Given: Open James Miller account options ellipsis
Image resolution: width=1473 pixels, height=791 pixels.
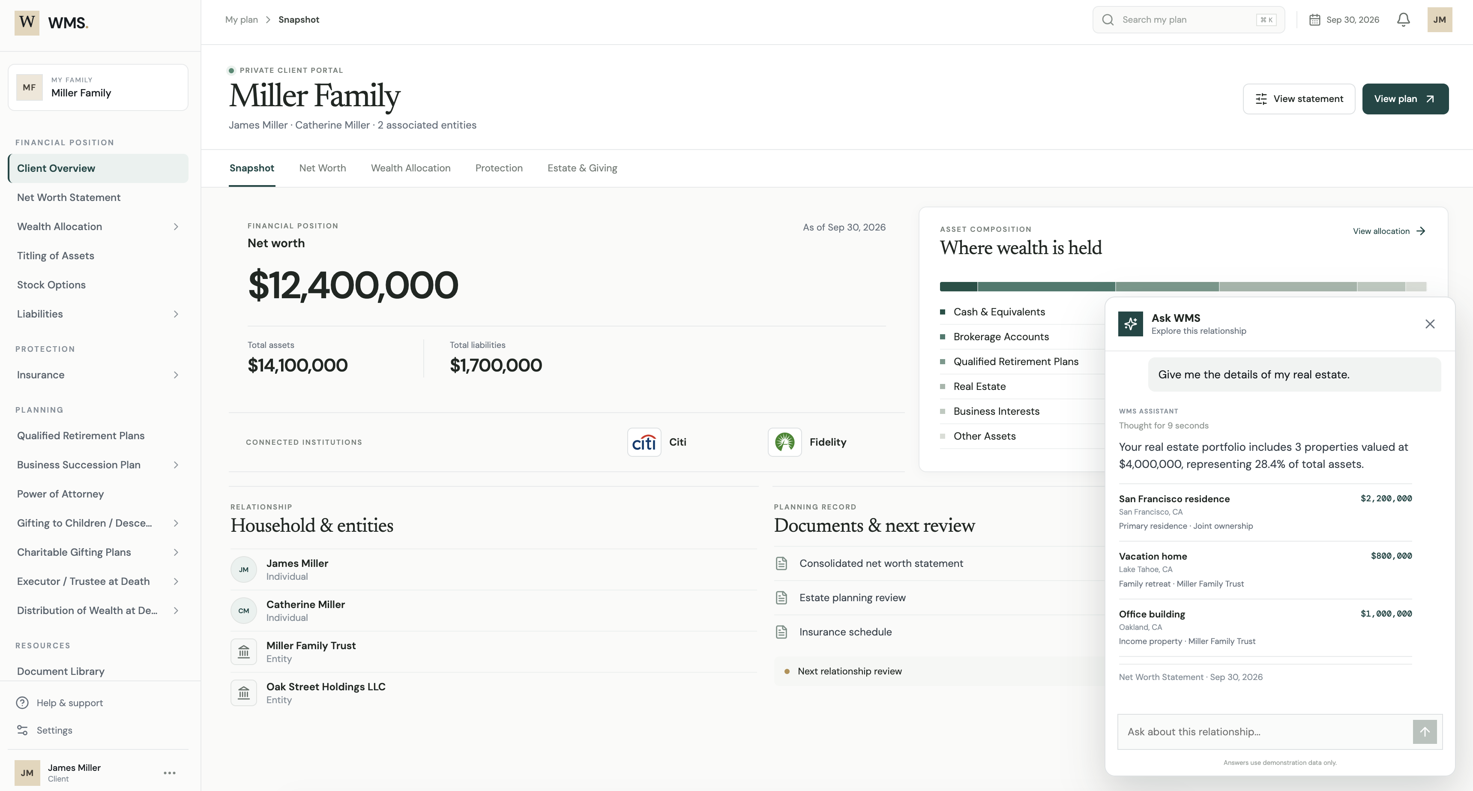Looking at the screenshot, I should tap(169, 773).
